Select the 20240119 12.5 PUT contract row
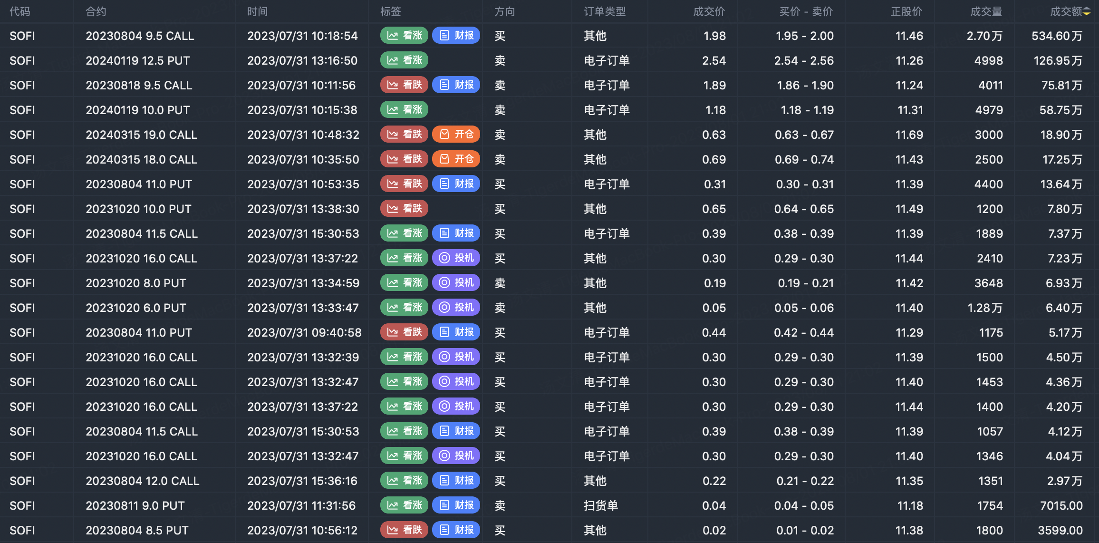The height and width of the screenshot is (543, 1099). (138, 60)
